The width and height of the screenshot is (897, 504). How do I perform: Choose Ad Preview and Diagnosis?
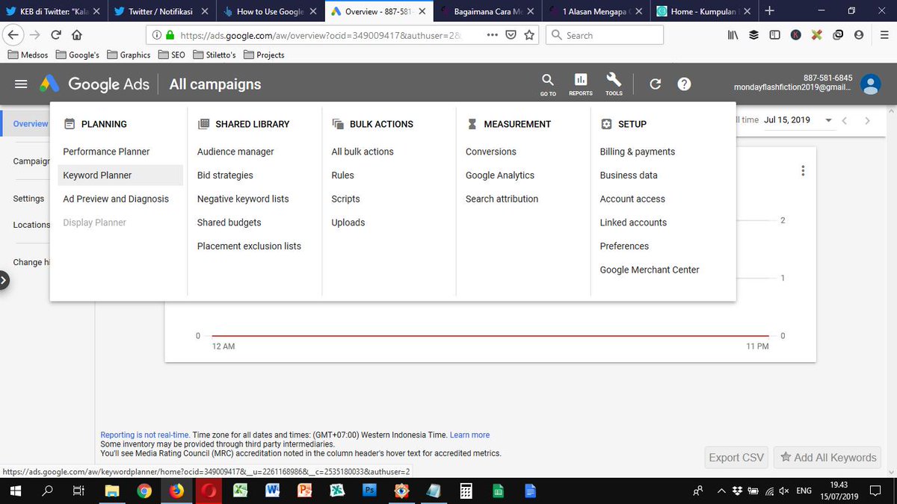pos(116,199)
